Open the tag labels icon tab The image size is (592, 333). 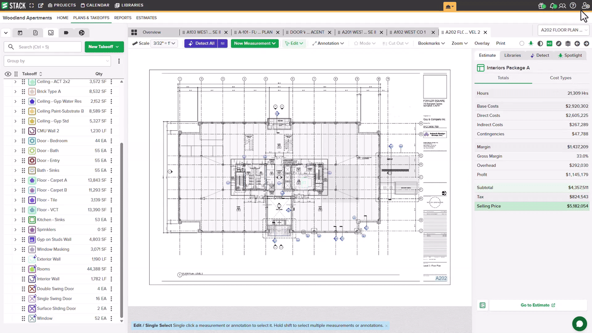(x=66, y=33)
